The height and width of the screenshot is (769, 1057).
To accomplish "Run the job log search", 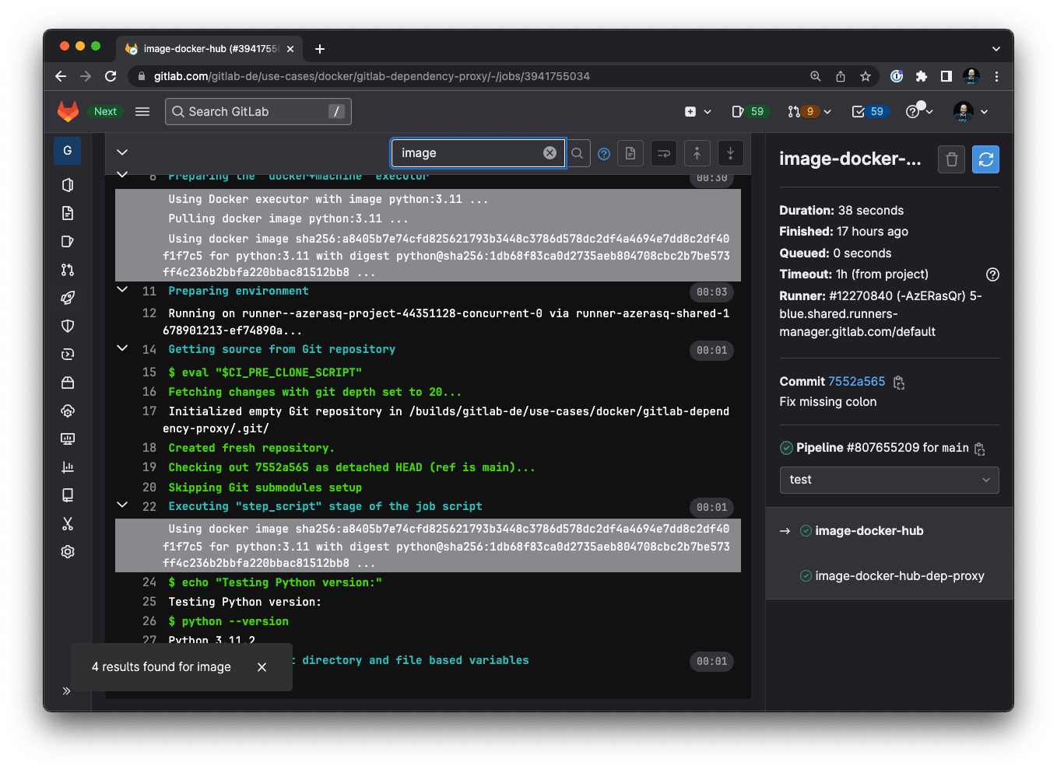I will coord(578,153).
